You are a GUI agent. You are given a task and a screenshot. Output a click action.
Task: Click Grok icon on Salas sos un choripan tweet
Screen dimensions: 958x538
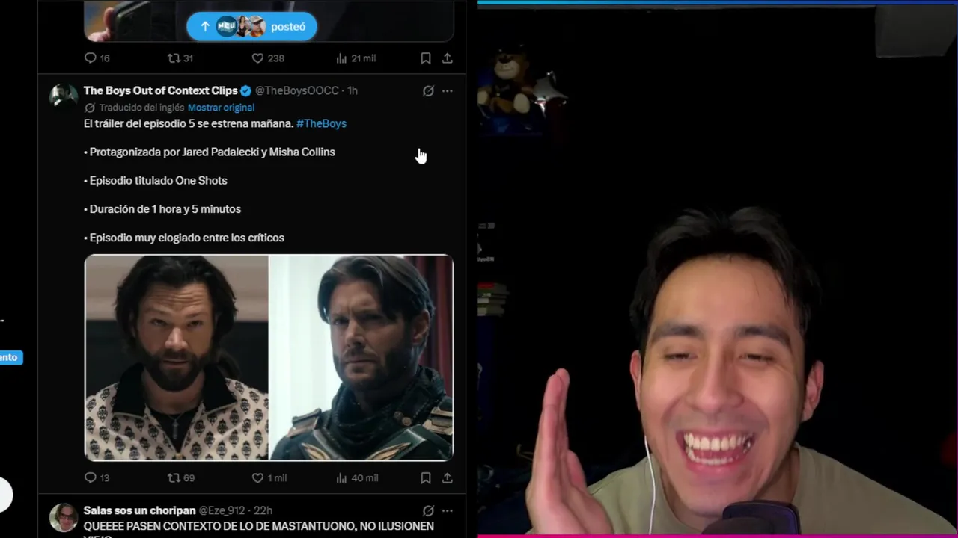[428, 511]
